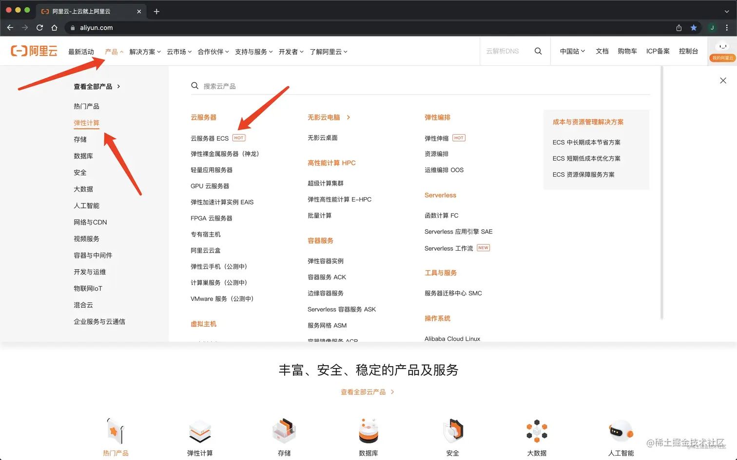
Task: Select the 大数据 category icon at bottom
Action: [x=537, y=431]
